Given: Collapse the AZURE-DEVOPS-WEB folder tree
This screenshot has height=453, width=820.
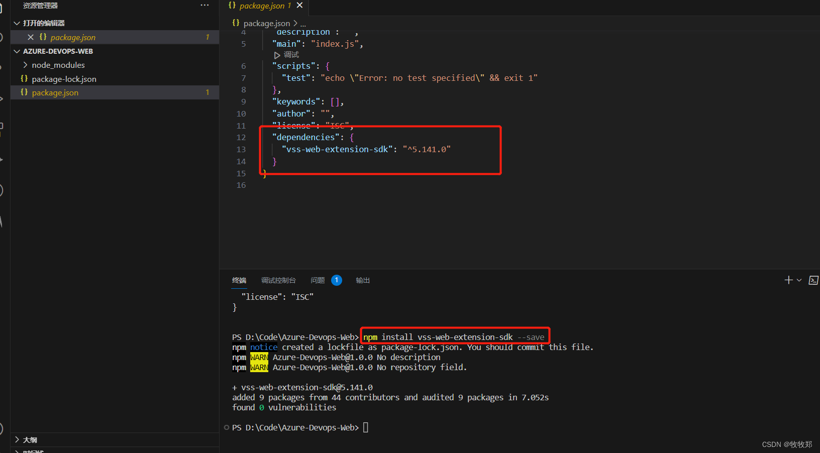Looking at the screenshot, I should coord(17,51).
